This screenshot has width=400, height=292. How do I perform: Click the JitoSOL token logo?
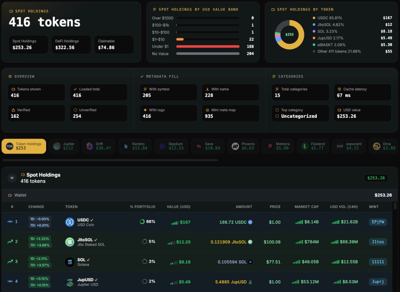[70, 242]
